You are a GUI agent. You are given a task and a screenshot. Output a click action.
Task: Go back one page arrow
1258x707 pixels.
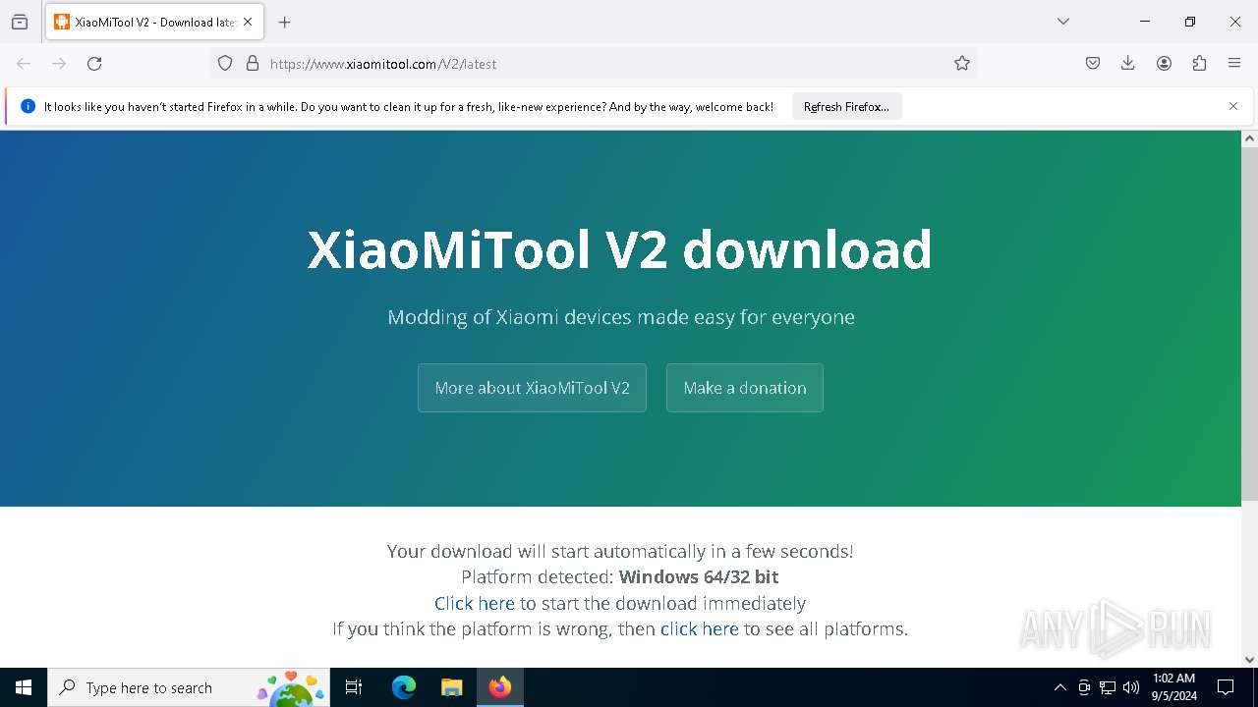click(24, 64)
